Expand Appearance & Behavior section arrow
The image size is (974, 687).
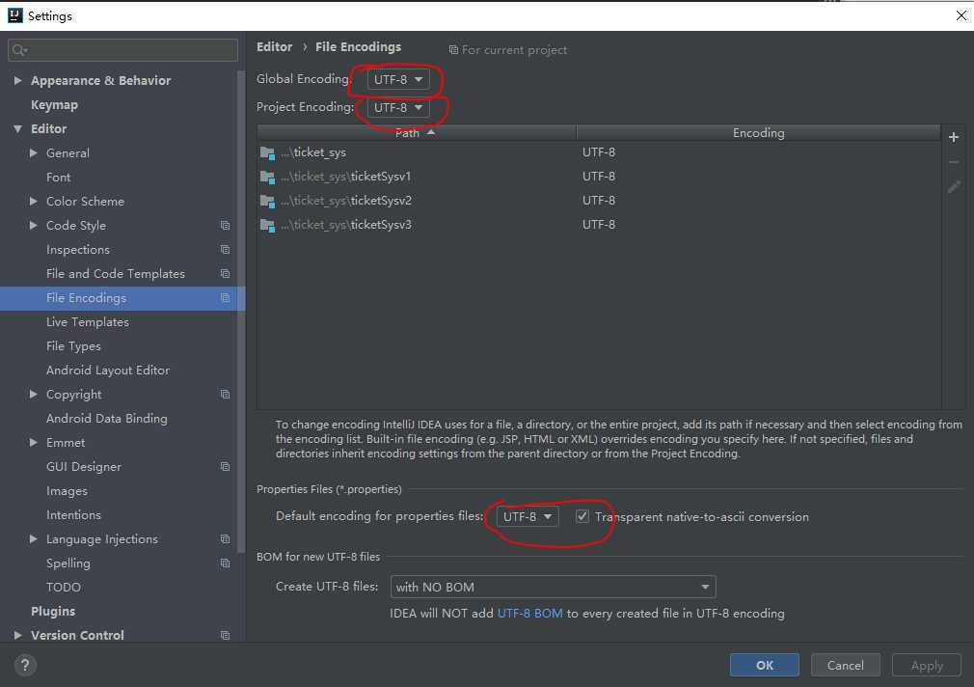[x=18, y=80]
